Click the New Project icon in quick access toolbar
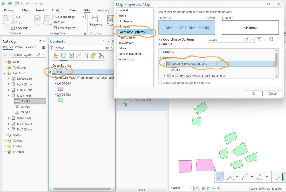 click(x=3, y=3)
